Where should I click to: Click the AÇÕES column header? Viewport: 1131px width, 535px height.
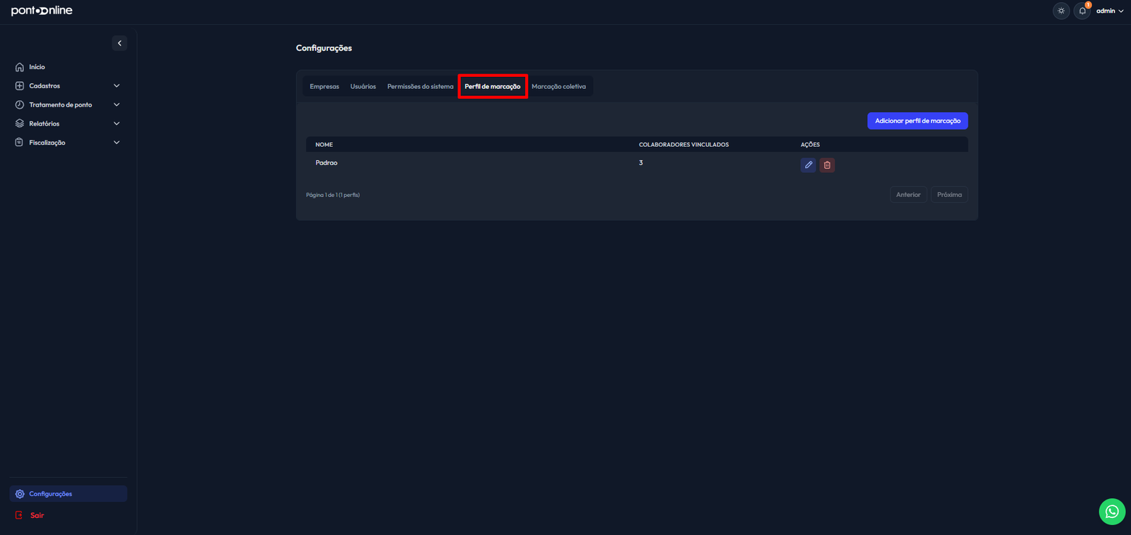[810, 145]
